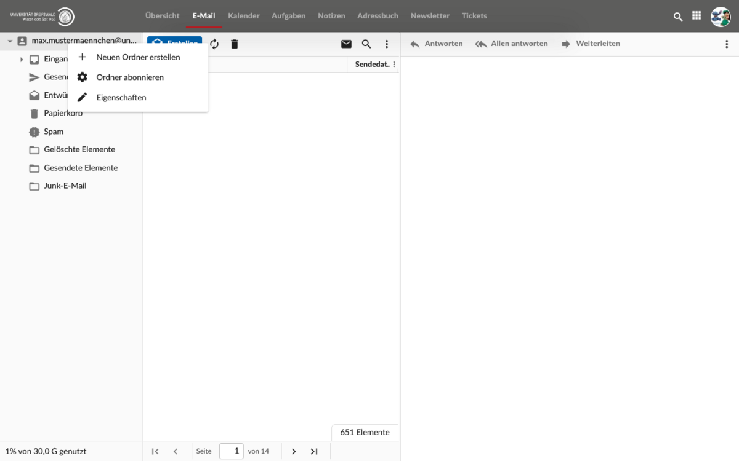Click the page number input field
The height and width of the screenshot is (461, 739).
[x=232, y=451]
